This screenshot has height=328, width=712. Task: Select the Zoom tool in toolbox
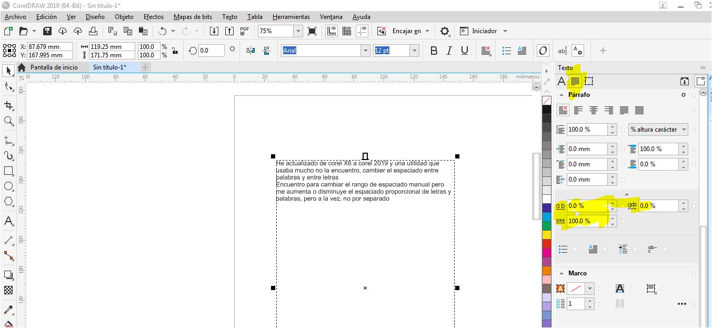(8, 121)
